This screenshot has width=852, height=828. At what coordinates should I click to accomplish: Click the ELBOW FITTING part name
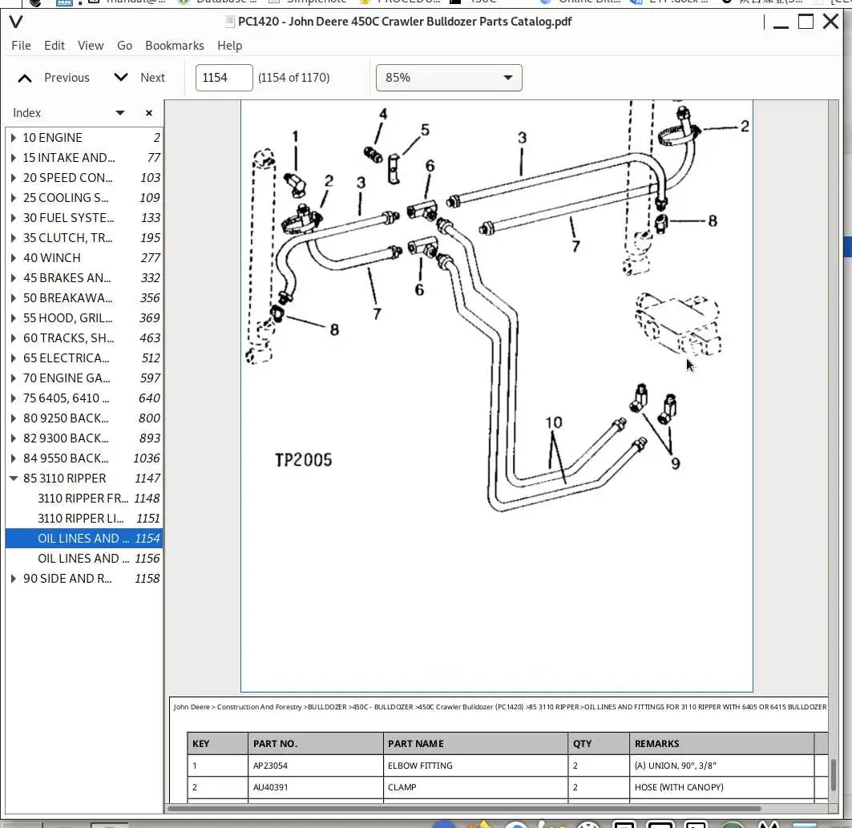coord(420,765)
